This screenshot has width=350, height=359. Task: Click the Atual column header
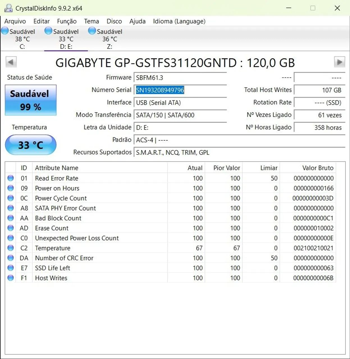(186, 168)
